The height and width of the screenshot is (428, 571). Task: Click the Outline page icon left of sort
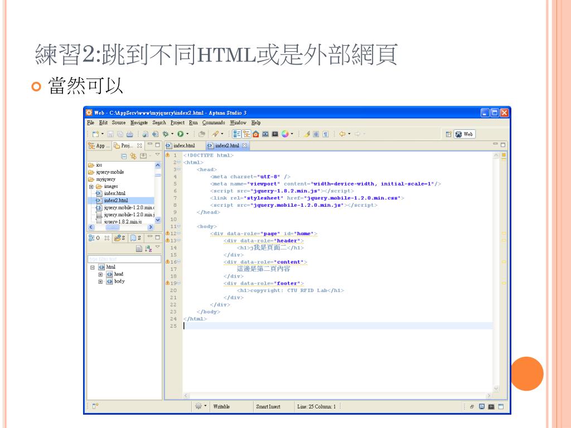(139, 249)
